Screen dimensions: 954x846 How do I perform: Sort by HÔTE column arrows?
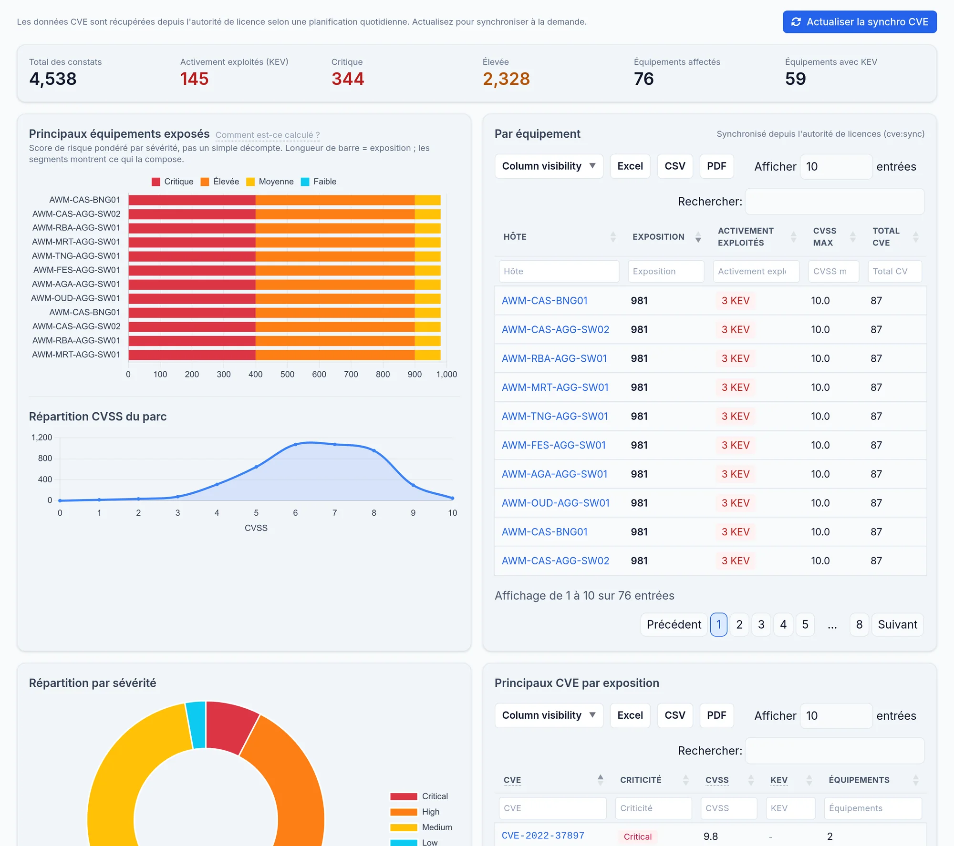(613, 237)
